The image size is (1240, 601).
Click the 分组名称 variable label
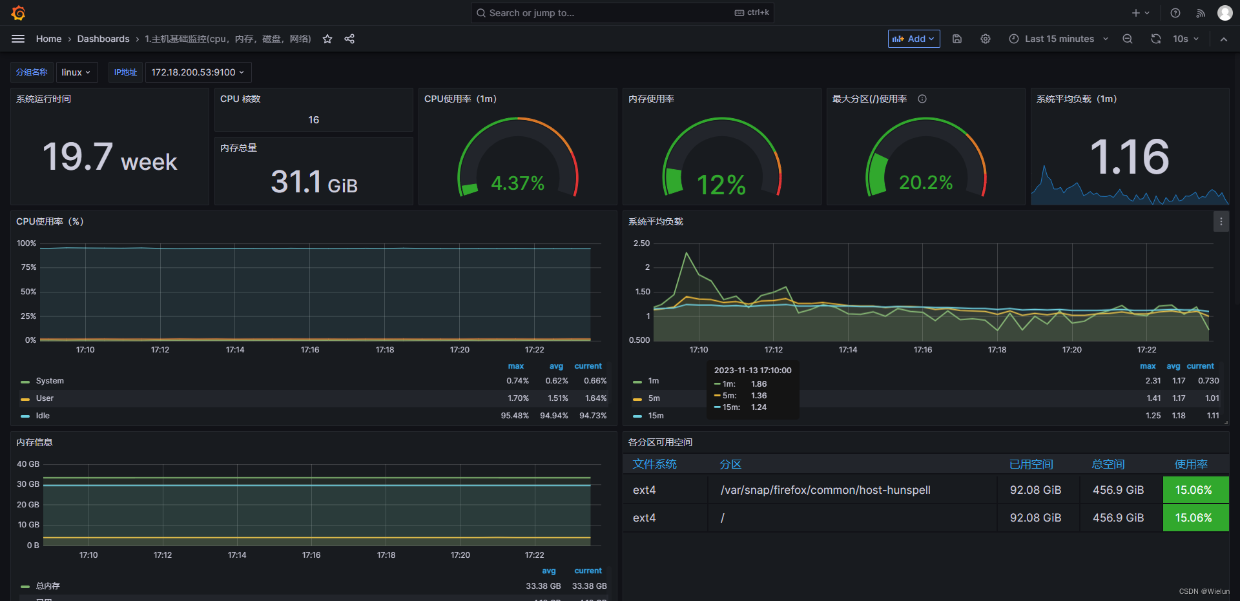[32, 72]
